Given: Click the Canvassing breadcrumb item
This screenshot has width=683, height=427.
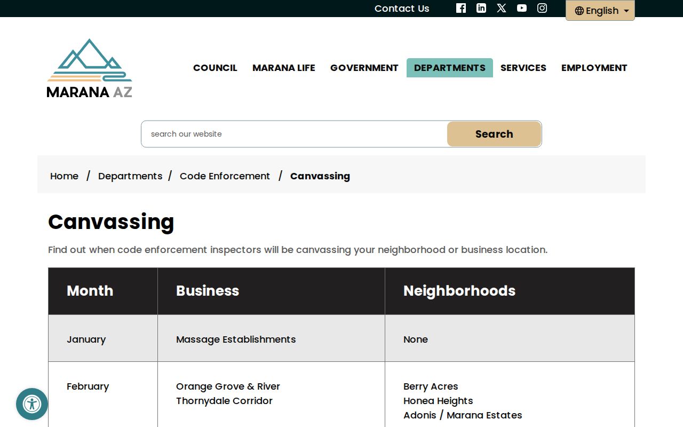Looking at the screenshot, I should click(x=320, y=176).
